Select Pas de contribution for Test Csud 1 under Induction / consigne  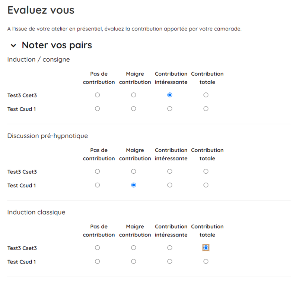point(98,109)
